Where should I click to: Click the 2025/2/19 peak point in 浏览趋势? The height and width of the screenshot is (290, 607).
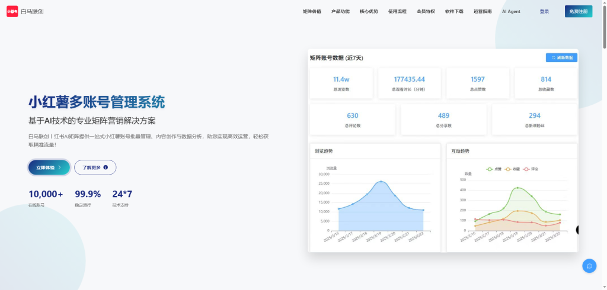pos(381,181)
